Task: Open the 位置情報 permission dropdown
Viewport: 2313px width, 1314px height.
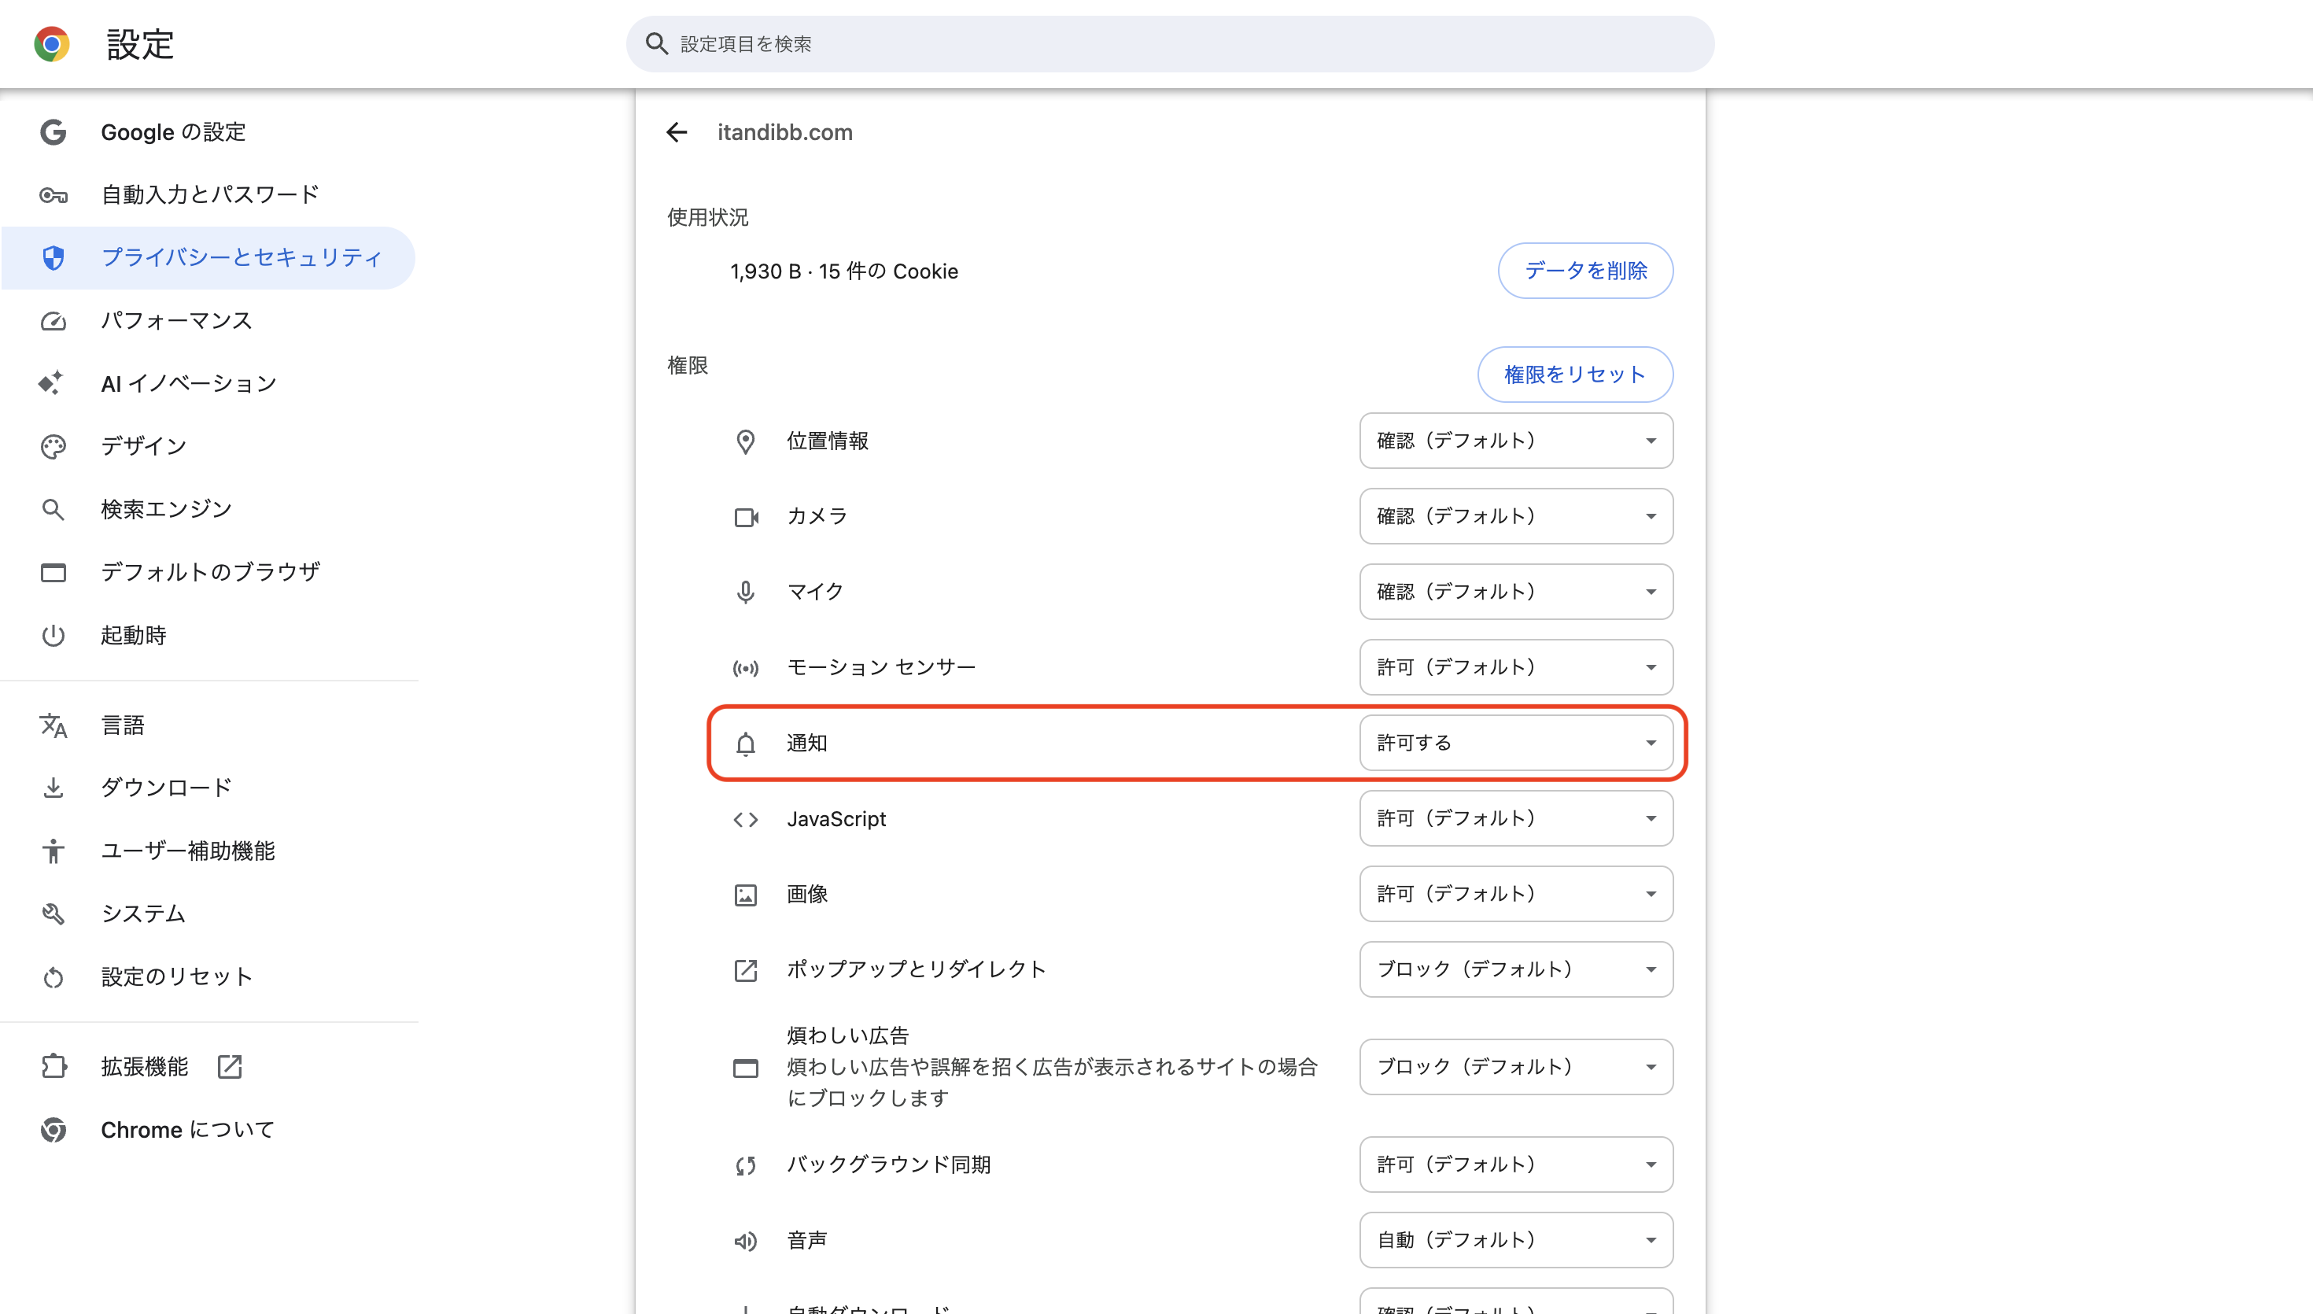Action: pos(1515,441)
